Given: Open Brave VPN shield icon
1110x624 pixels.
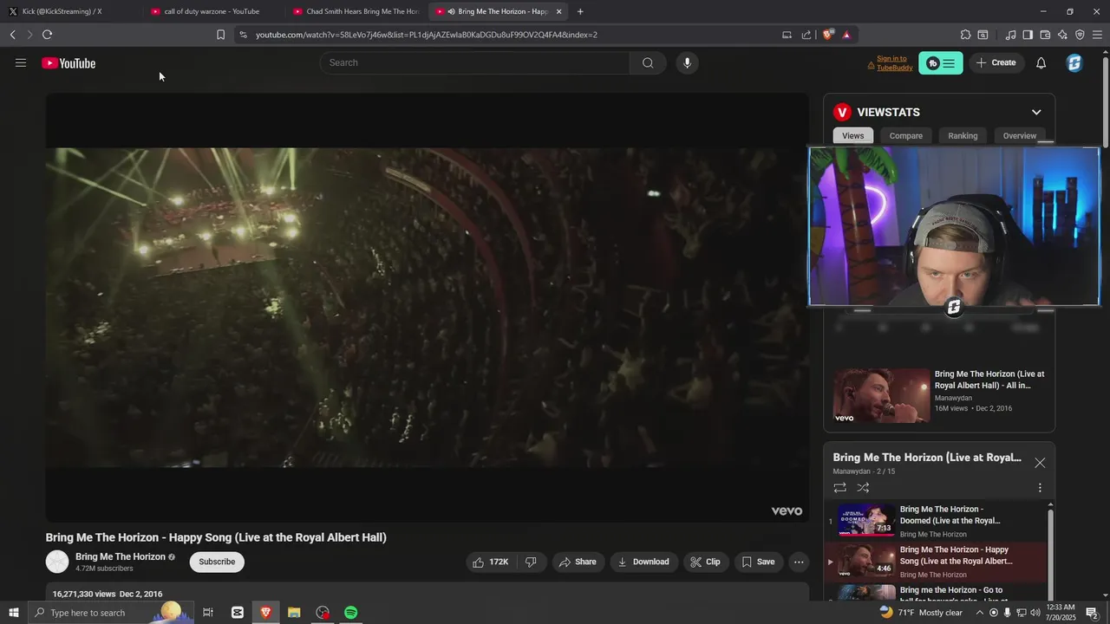Looking at the screenshot, I should (x=1080, y=35).
